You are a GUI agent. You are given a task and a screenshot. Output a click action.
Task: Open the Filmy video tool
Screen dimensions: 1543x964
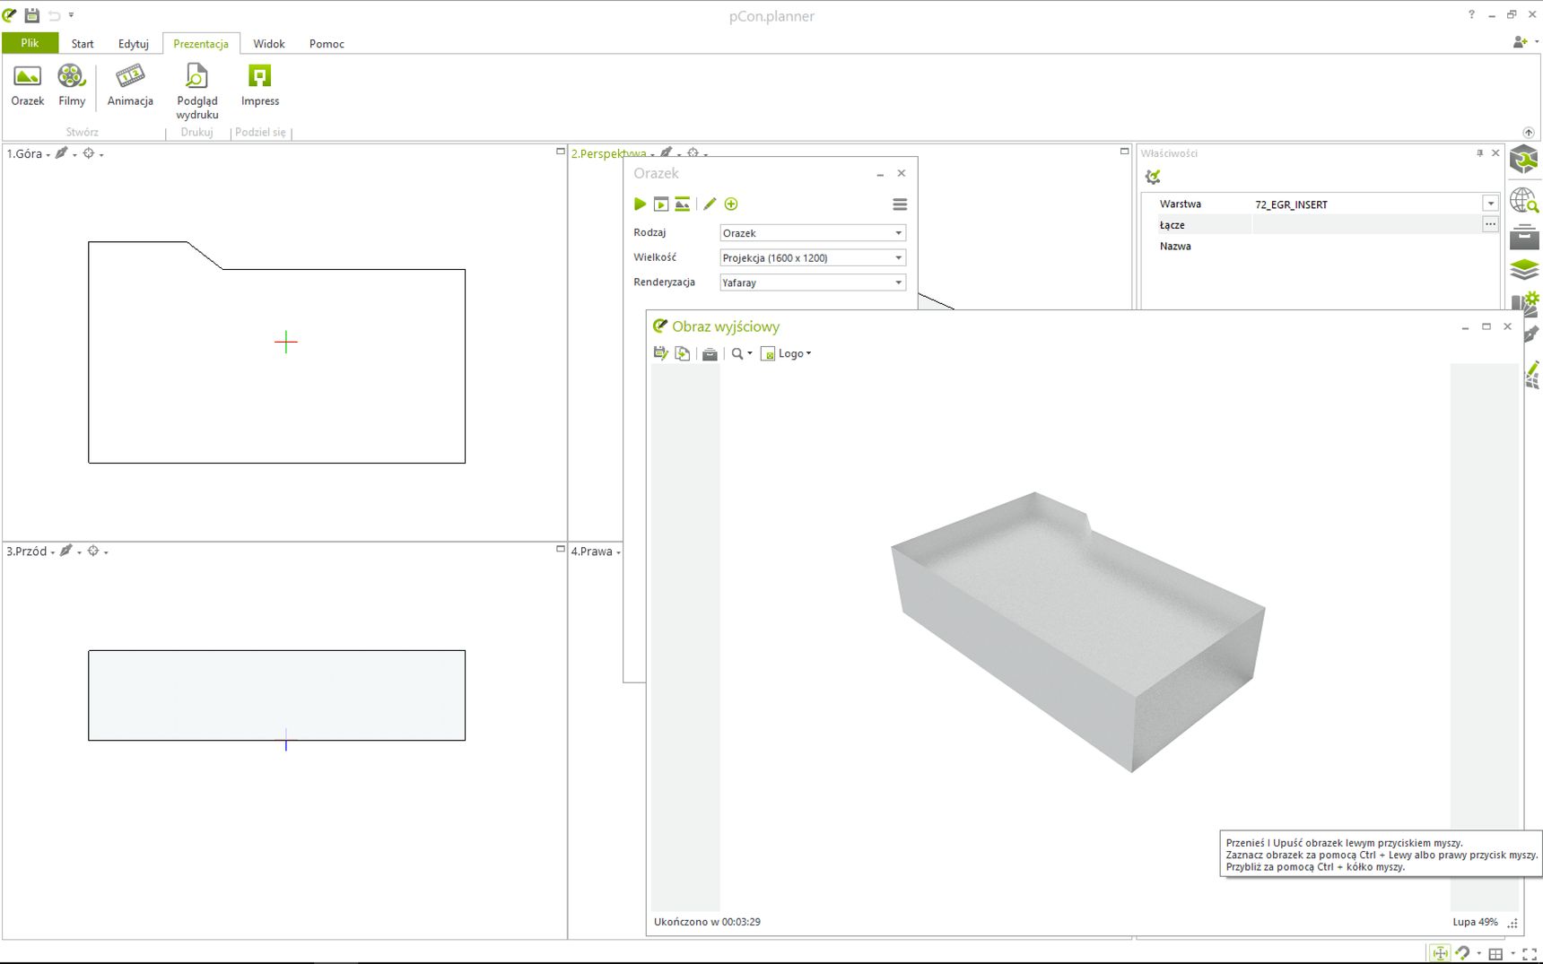[x=72, y=85]
